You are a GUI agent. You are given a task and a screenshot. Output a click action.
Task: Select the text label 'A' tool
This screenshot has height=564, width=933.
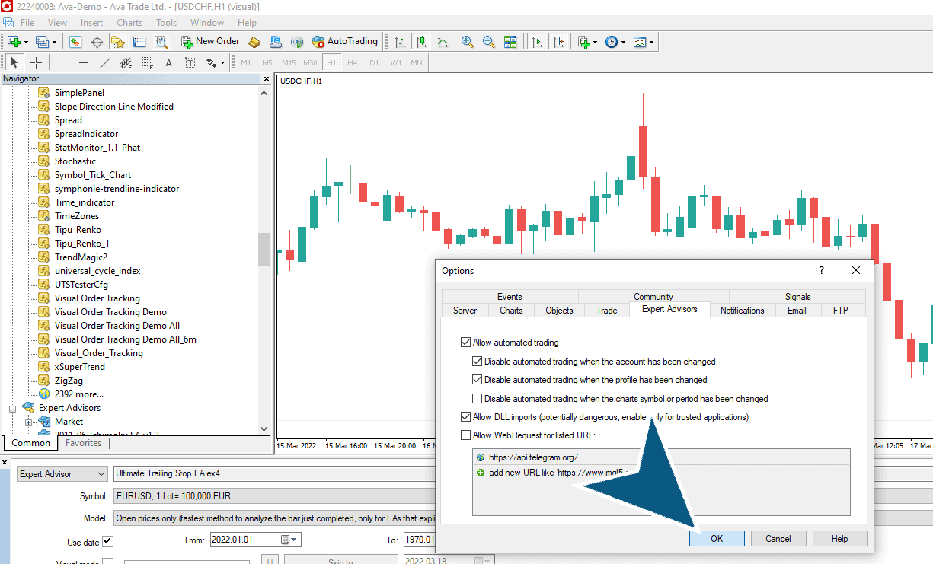(x=169, y=62)
